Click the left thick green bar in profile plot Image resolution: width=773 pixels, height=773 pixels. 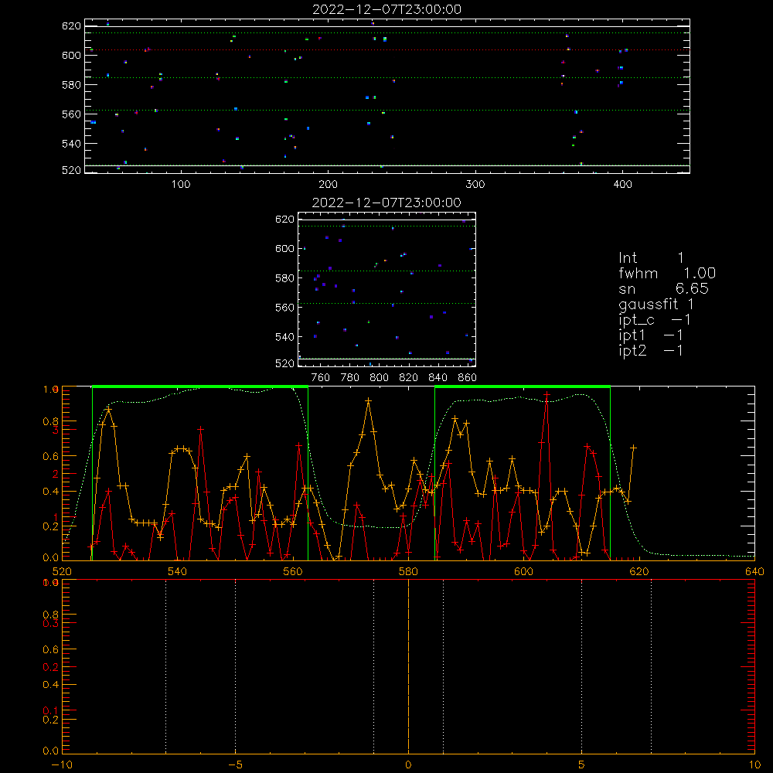(200, 387)
